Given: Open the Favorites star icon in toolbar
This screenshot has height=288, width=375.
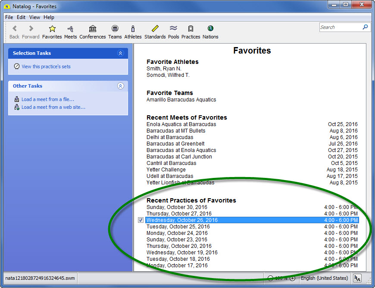Looking at the screenshot, I should click(52, 29).
